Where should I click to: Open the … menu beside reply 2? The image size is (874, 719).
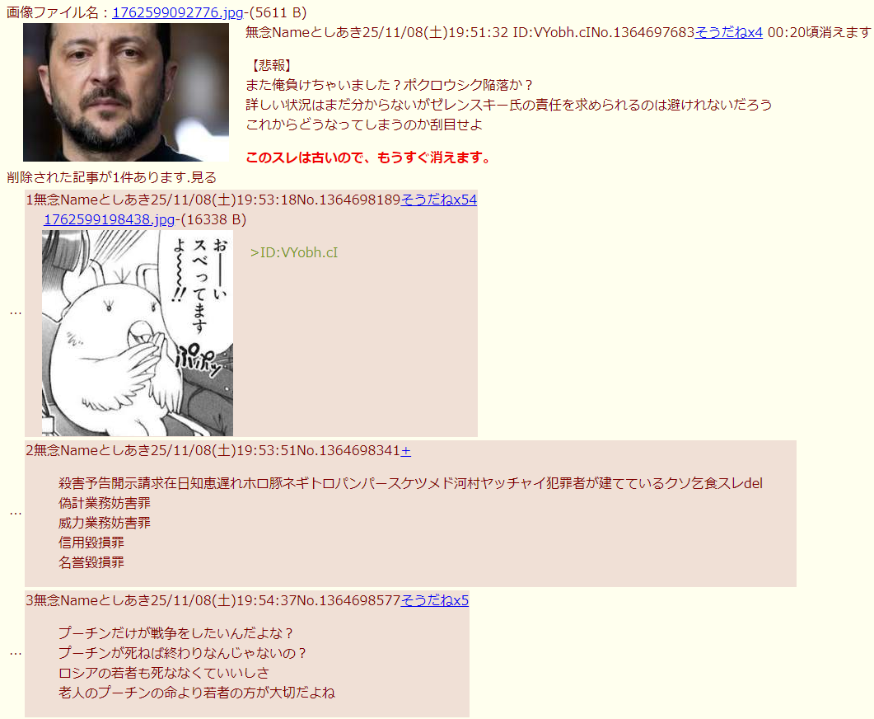click(16, 513)
